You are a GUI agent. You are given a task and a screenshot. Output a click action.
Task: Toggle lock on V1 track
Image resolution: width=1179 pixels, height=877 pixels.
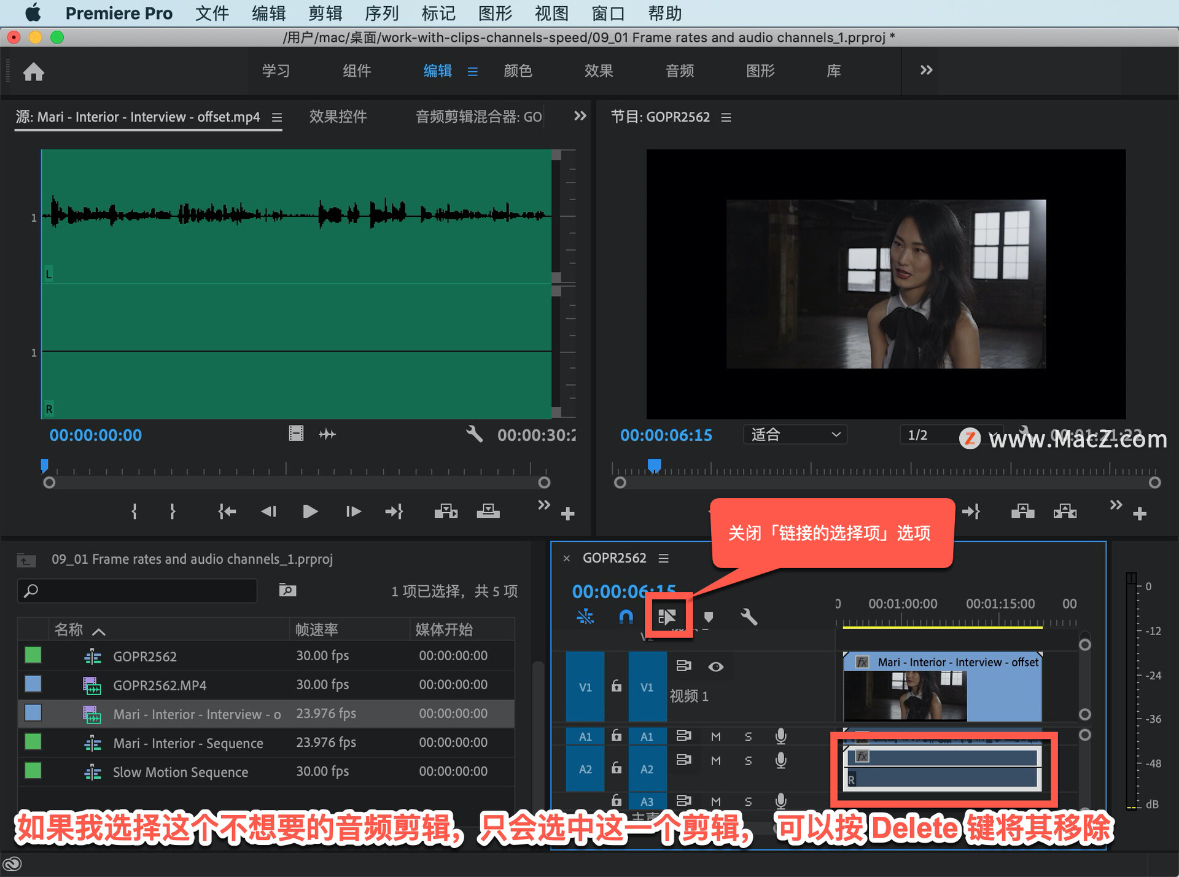pyautogui.click(x=617, y=686)
